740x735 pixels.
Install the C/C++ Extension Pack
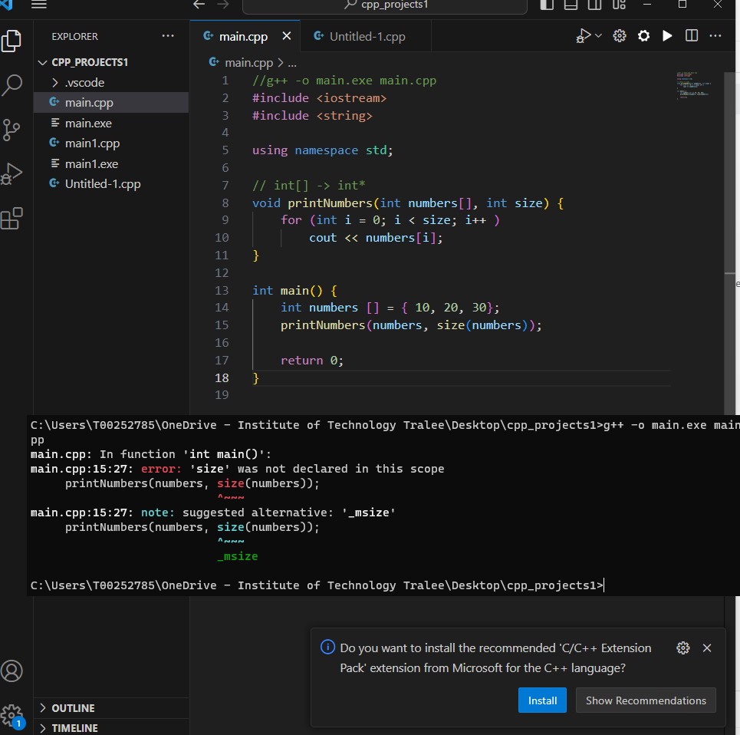(x=542, y=700)
